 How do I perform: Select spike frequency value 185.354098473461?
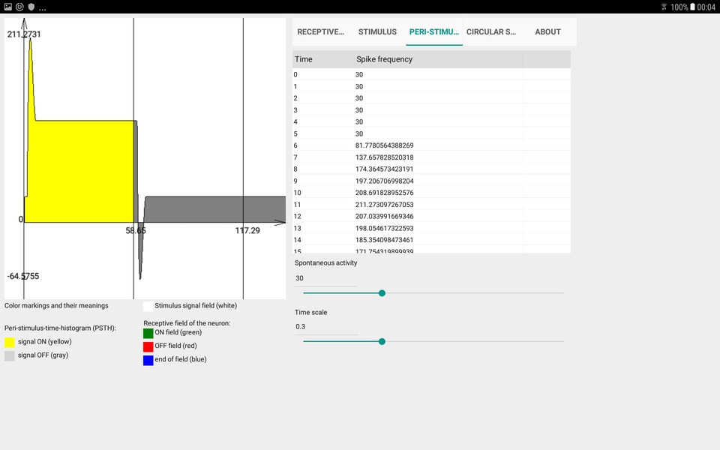pos(384,240)
